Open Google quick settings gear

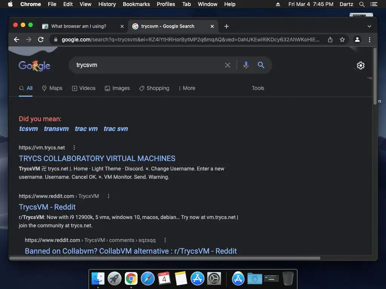pos(361,65)
